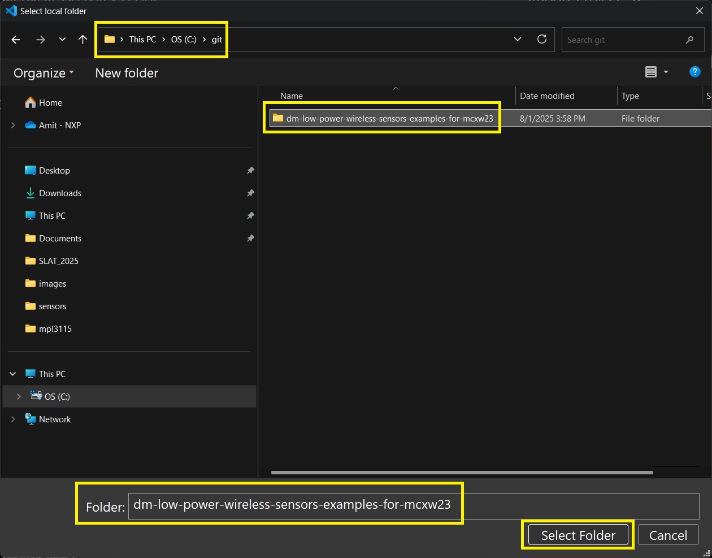712x558 pixels.
Task: Open the recent locations dropdown arrow
Action: tap(62, 40)
